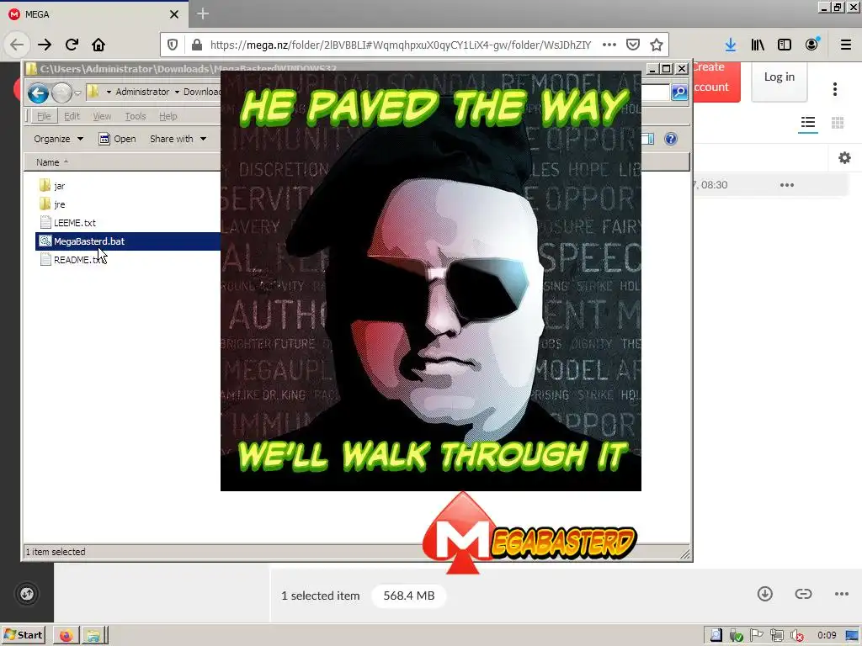Click the MEGA transfers icon at bottom left
The width and height of the screenshot is (862, 646).
(x=27, y=594)
